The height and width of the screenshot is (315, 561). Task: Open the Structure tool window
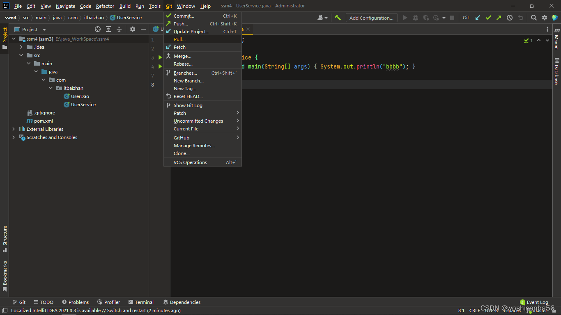pyautogui.click(x=5, y=238)
